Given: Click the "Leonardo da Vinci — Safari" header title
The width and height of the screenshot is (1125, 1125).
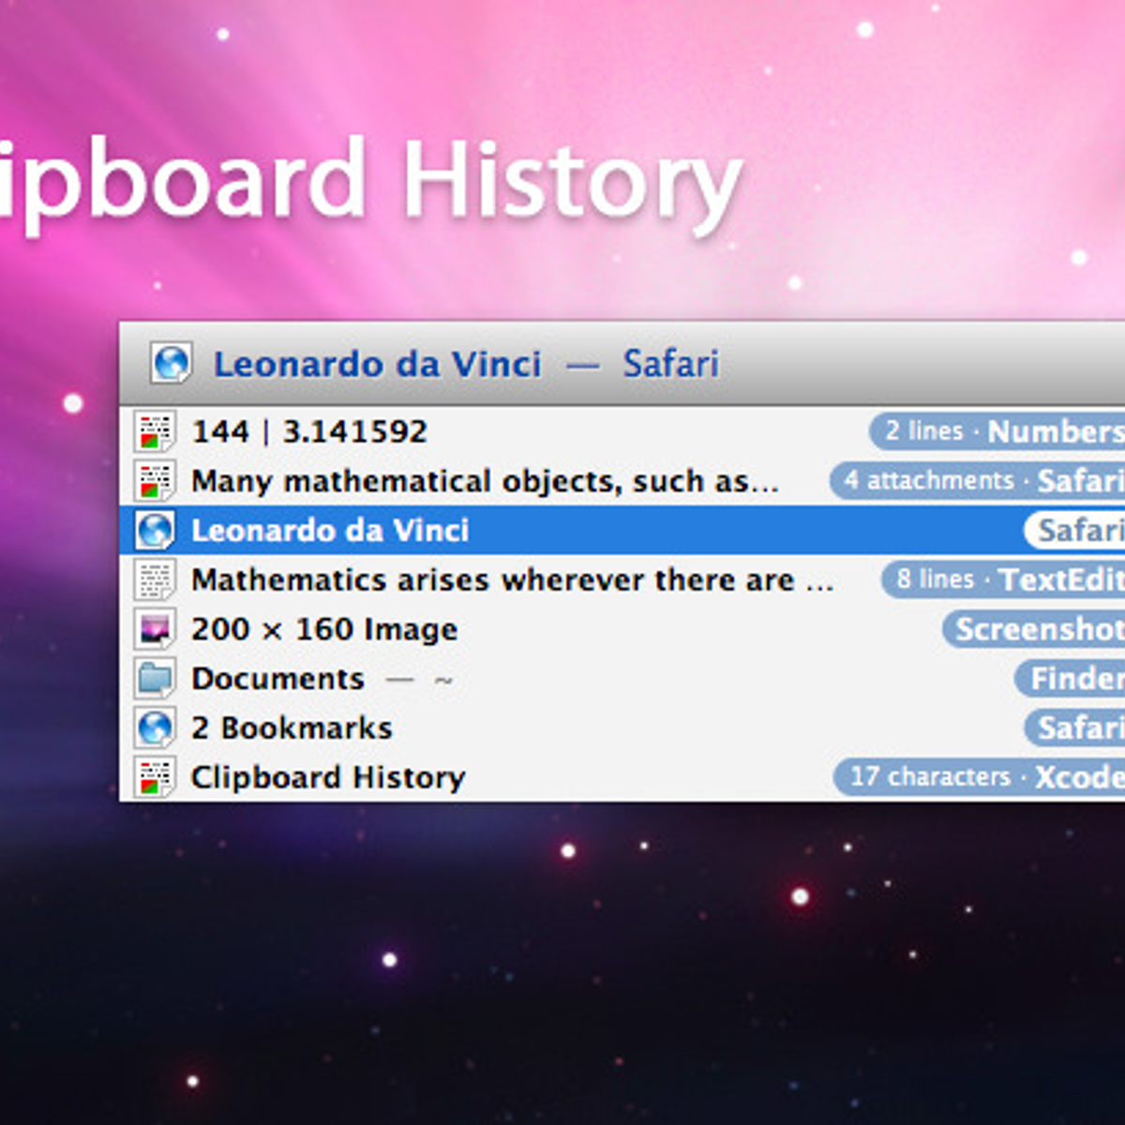Looking at the screenshot, I should click(466, 364).
